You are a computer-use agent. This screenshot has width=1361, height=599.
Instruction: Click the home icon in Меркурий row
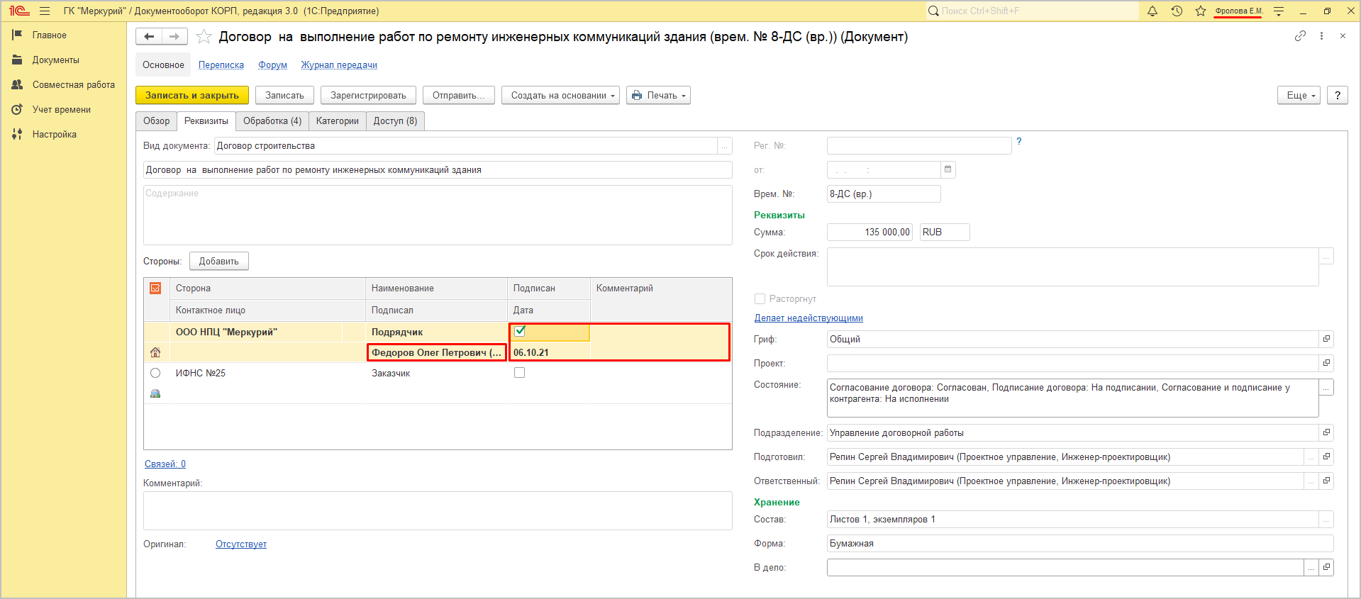[155, 352]
